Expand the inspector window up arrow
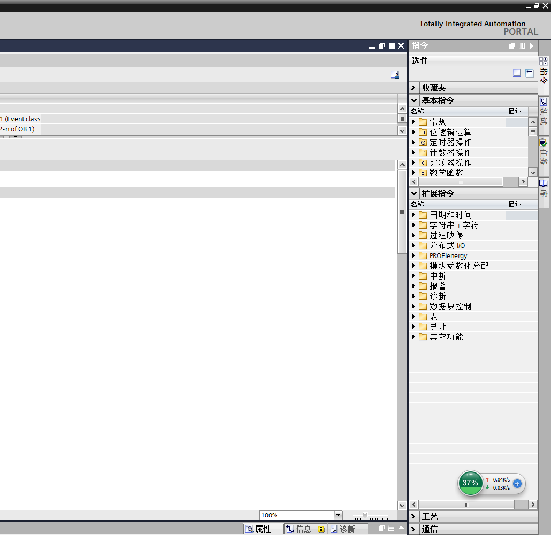 (401, 528)
